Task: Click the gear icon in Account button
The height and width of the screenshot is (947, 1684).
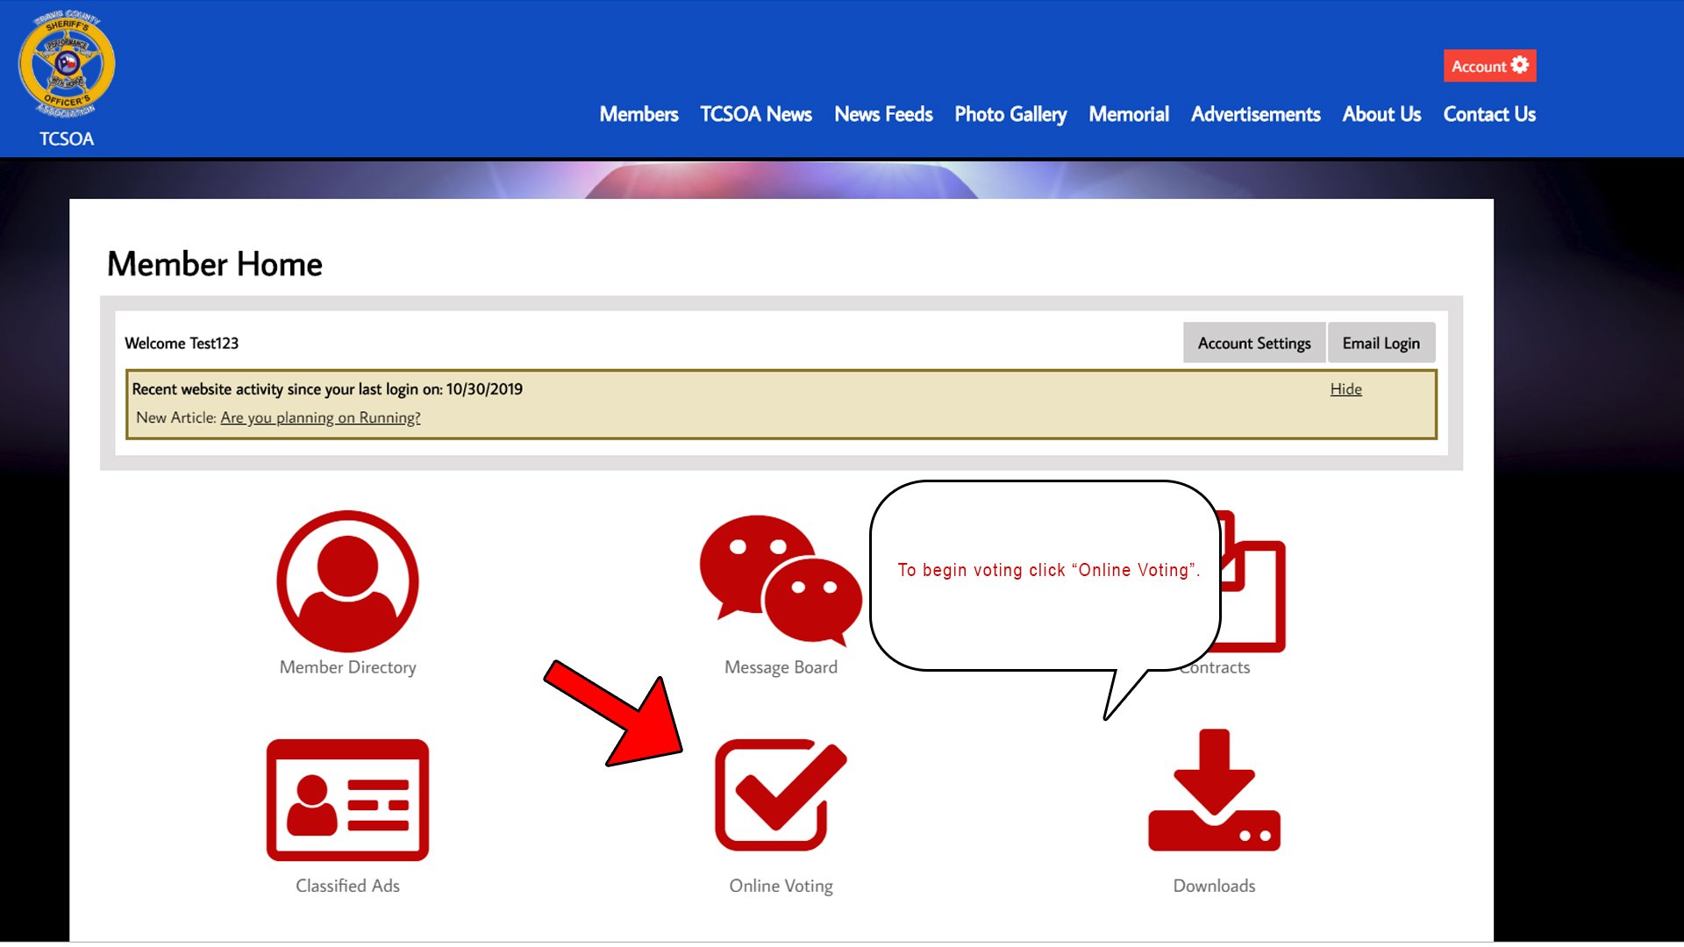Action: [x=1520, y=65]
